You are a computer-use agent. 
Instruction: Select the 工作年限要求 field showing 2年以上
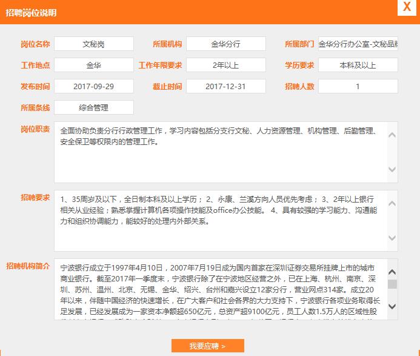(226, 65)
